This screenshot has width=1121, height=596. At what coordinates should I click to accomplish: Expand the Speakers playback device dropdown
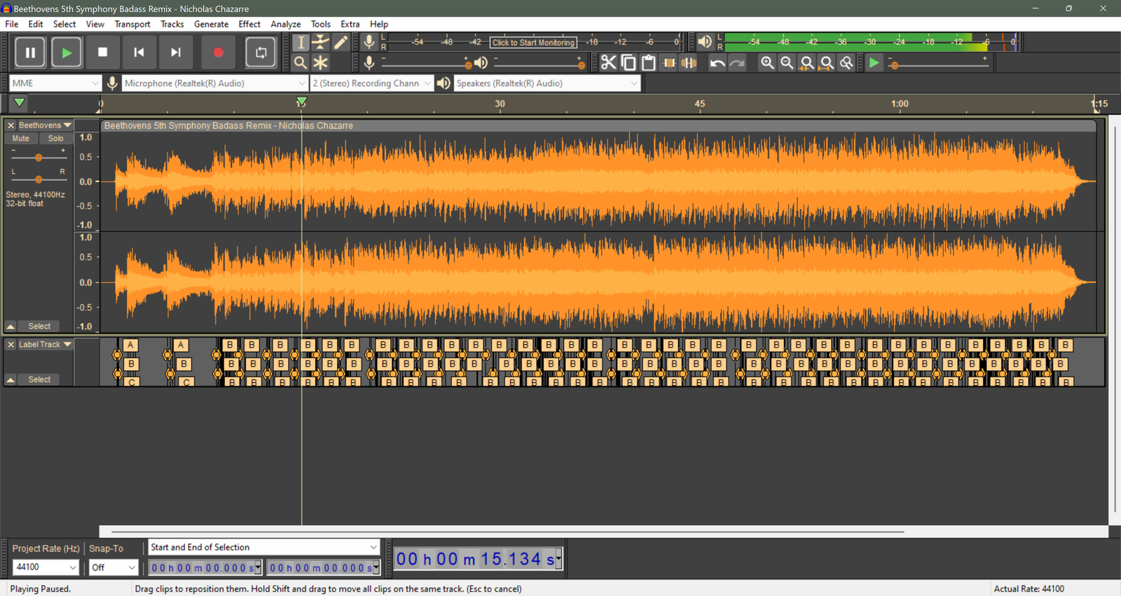click(547, 83)
